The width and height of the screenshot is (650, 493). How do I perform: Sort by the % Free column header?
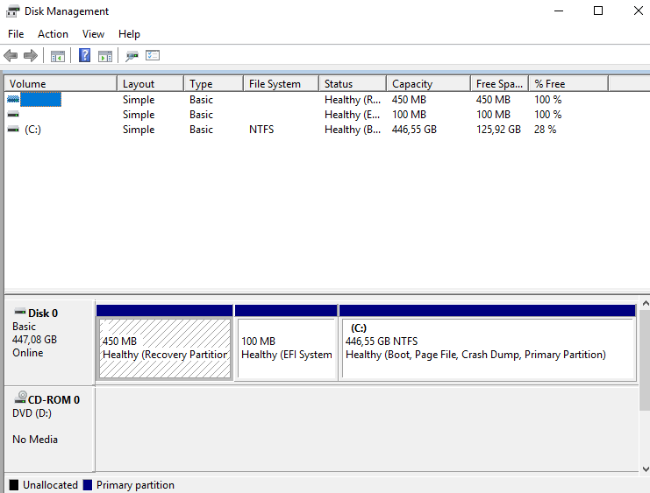click(x=568, y=83)
